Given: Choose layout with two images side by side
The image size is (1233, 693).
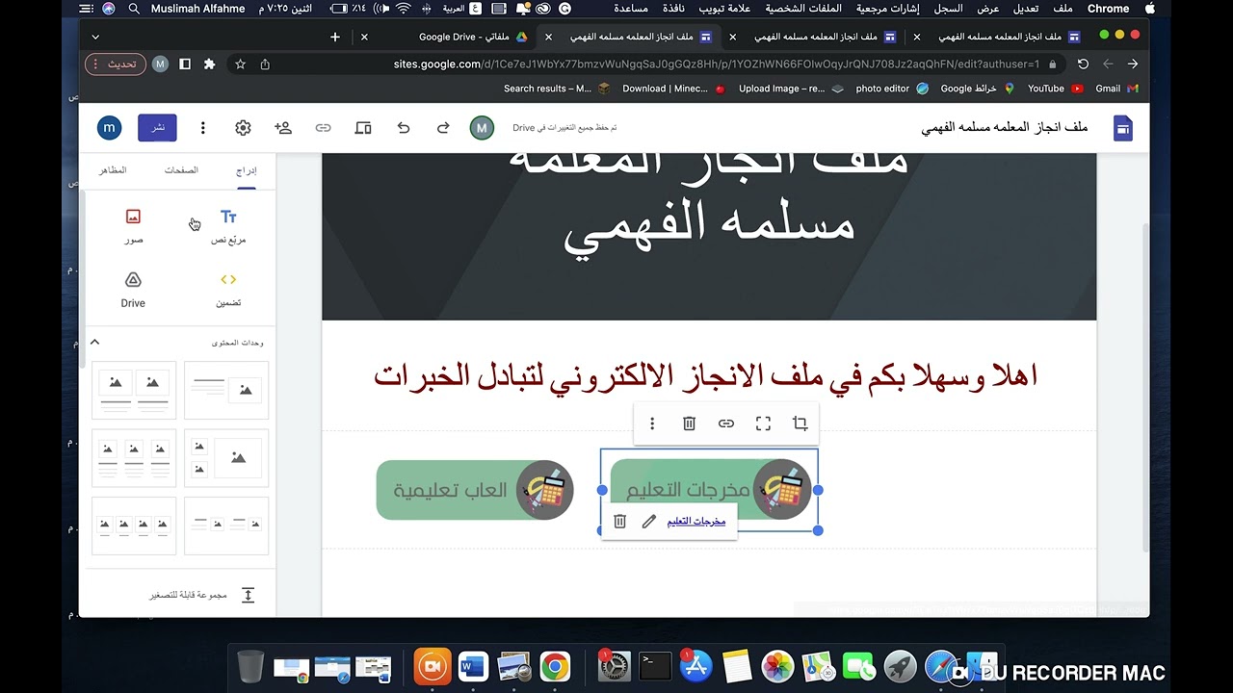Looking at the screenshot, I should pos(134,390).
